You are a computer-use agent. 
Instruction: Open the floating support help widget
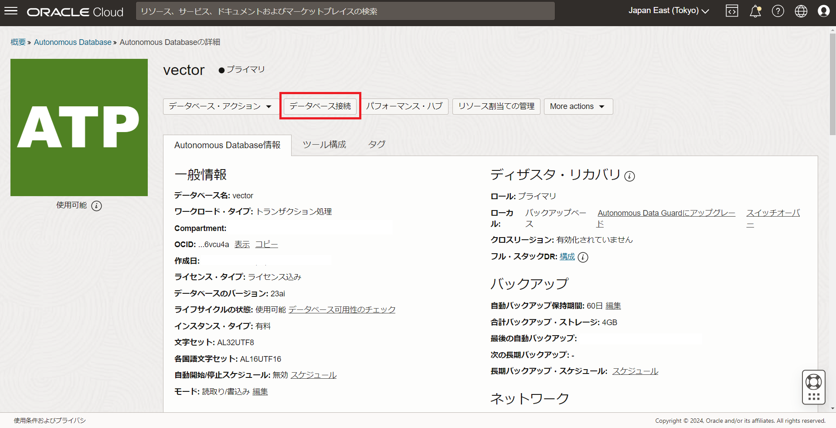coord(813,387)
